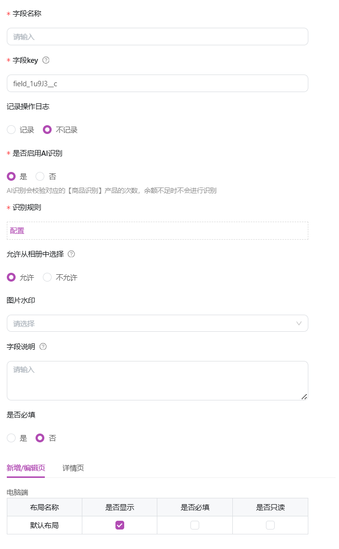Click 字段名称 input field
Image resolution: width=339 pixels, height=549 pixels.
[x=158, y=37]
